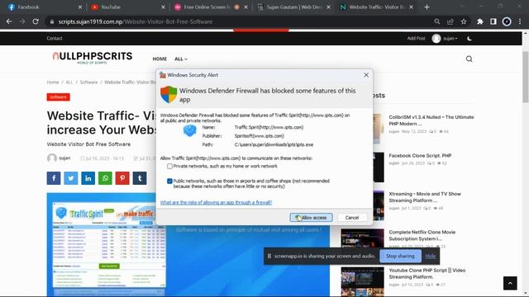Image resolution: width=529 pixels, height=297 pixels.
Task: Click the Software breadcrumb link
Action: click(x=88, y=82)
